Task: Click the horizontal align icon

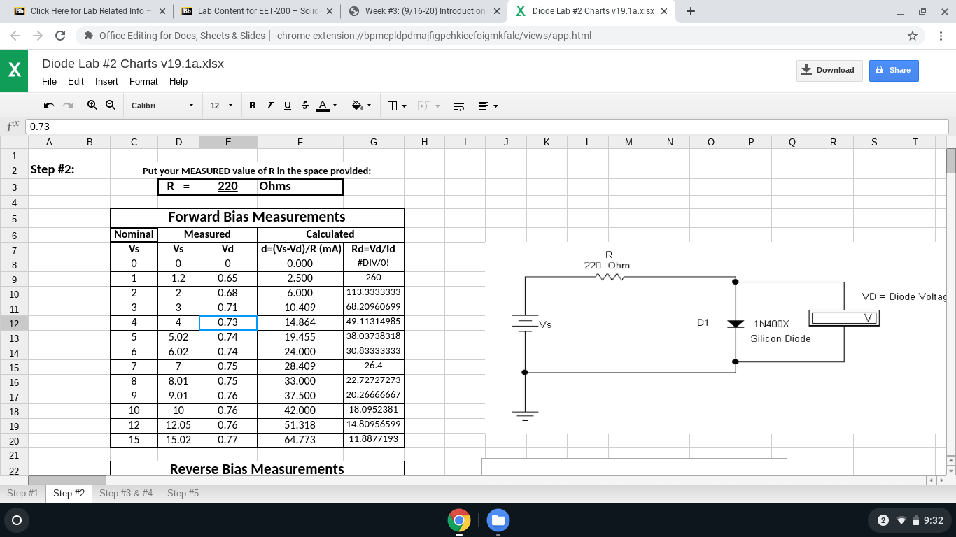Action: pyautogui.click(x=484, y=106)
